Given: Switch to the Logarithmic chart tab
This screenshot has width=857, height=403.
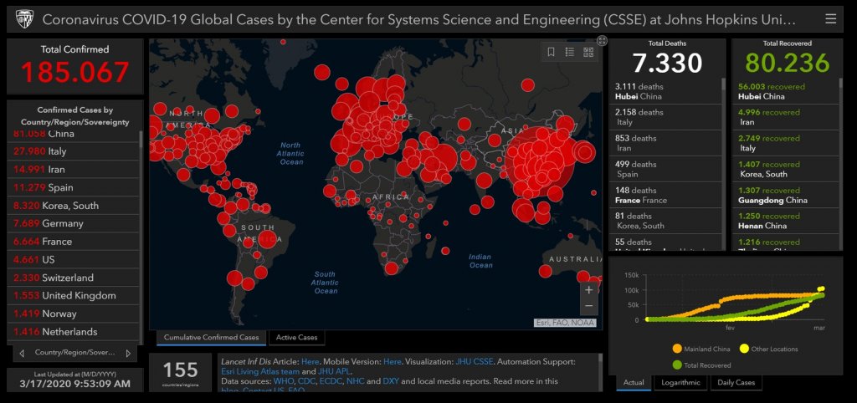Looking at the screenshot, I should click(x=680, y=382).
